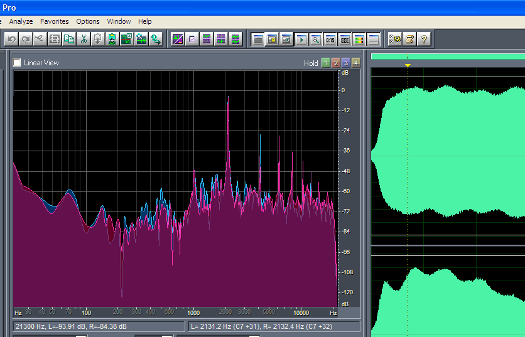
Task: Toggle the play list window icon
Action: point(286,39)
